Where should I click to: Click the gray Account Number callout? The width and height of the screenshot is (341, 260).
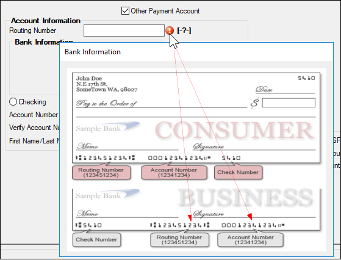[251, 240]
